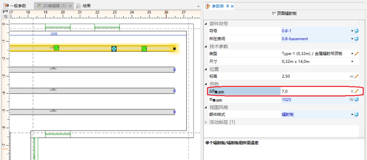The height and width of the screenshot is (160, 367).
Task: Click the pencil icon next to 类型 field
Action: tap(356, 53)
